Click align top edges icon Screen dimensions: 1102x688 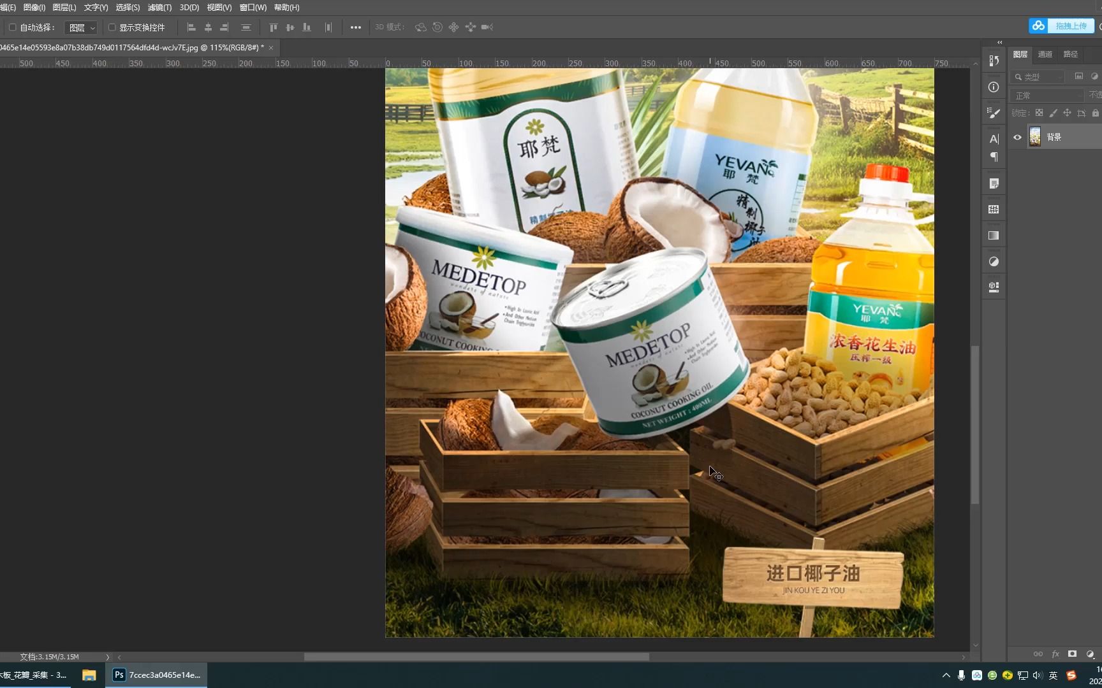[x=274, y=27]
